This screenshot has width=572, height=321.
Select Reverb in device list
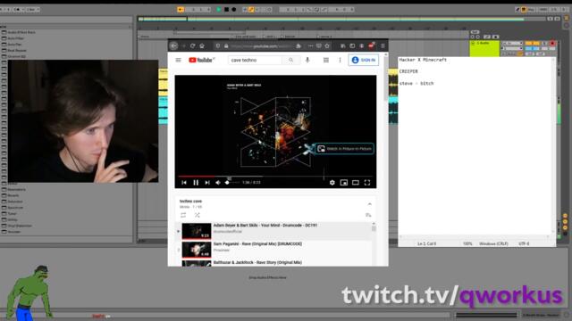[13, 195]
